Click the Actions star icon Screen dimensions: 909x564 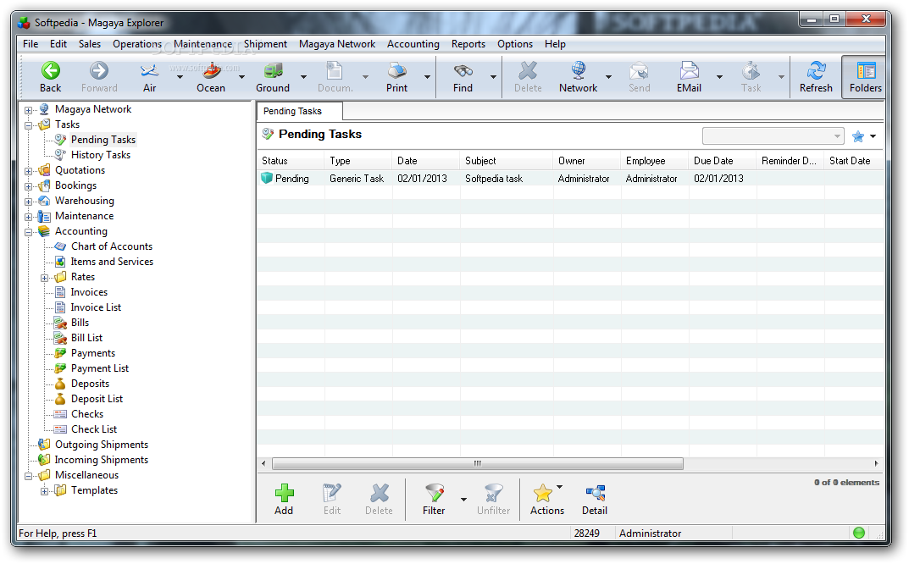point(543,493)
